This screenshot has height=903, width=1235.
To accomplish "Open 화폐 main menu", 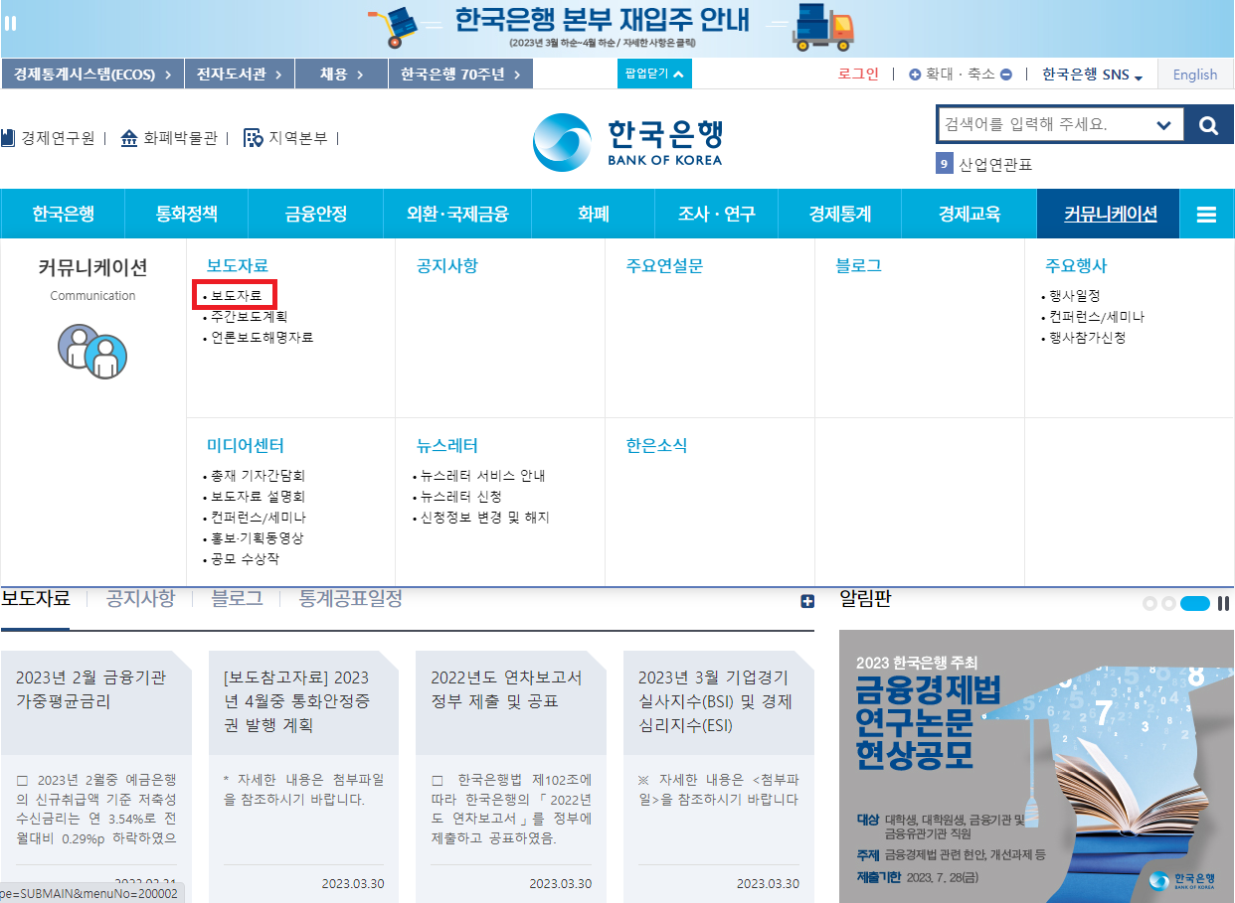I will coord(594,214).
